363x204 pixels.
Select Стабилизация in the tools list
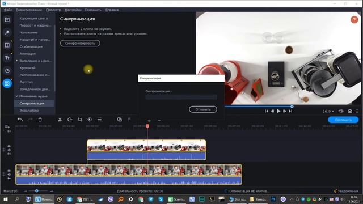click(x=31, y=46)
